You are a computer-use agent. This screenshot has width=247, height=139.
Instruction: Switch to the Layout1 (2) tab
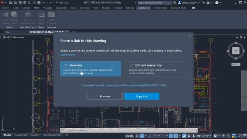coord(21,135)
